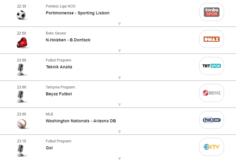Open the Tivibu Spor channel logo

pyautogui.click(x=211, y=12)
